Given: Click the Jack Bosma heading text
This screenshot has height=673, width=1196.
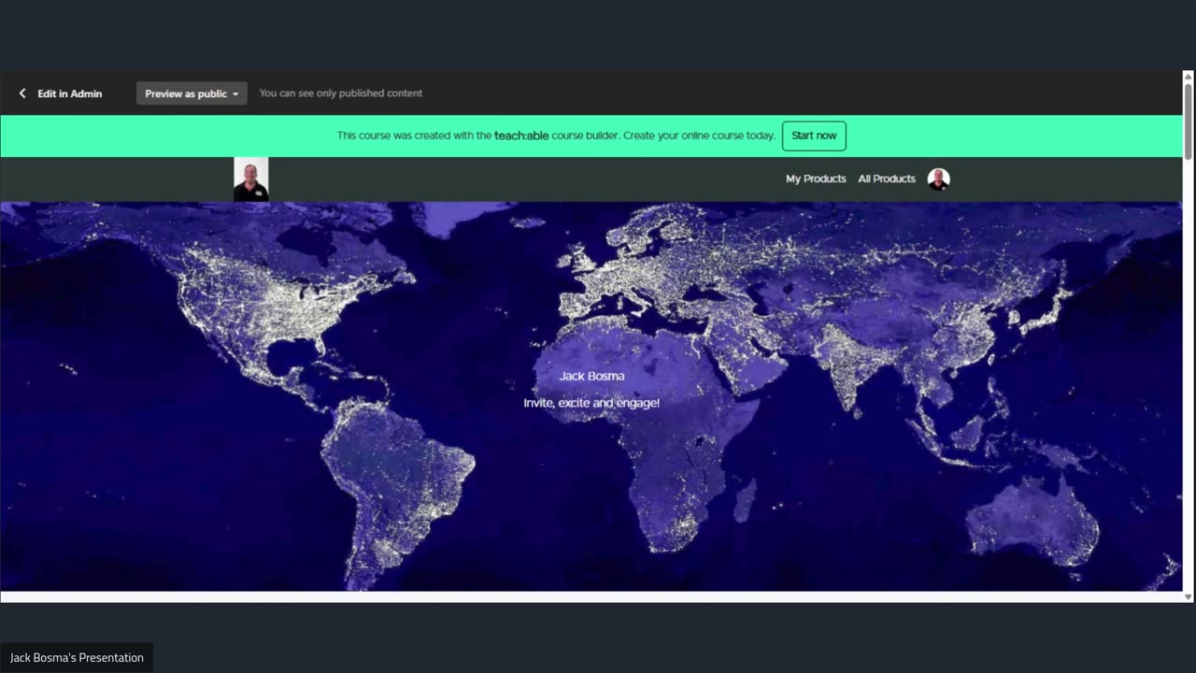Looking at the screenshot, I should (x=592, y=376).
